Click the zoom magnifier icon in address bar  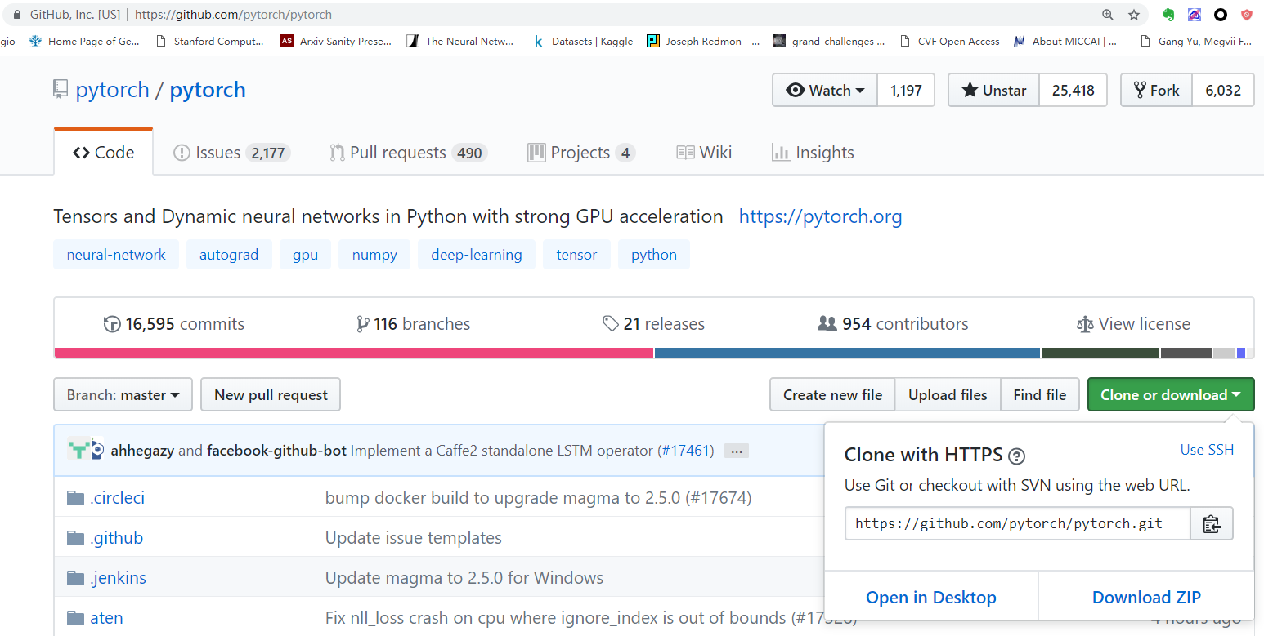point(1108,15)
